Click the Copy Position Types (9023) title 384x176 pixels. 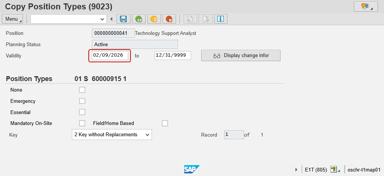pos(59,7)
